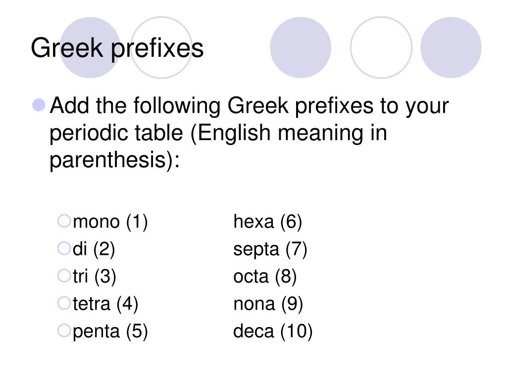The height and width of the screenshot is (380, 507).
Task: Select the bullet beside 'di (2)'
Action: [x=64, y=249]
